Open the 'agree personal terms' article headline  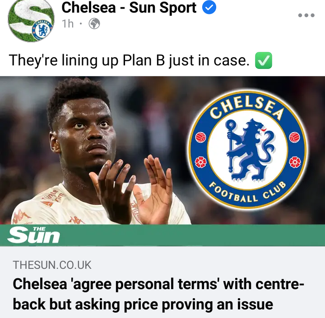[158, 294]
